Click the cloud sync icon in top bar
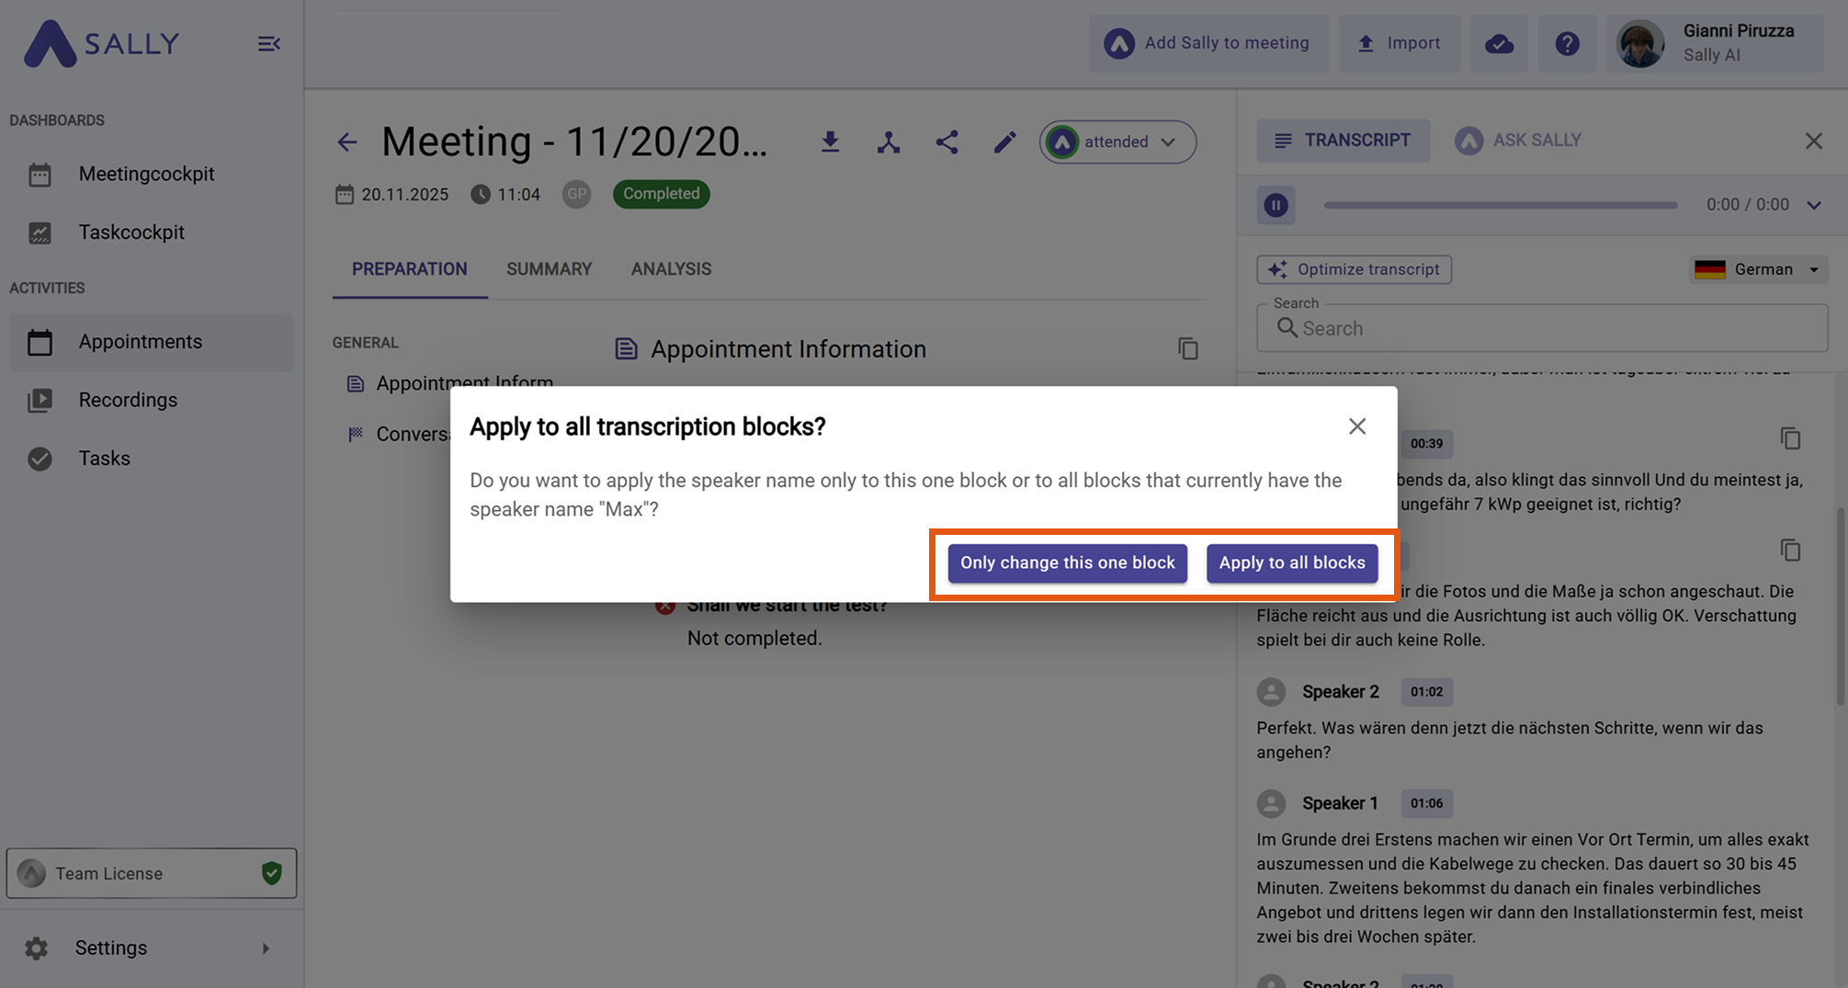The width and height of the screenshot is (1848, 988). [1499, 43]
